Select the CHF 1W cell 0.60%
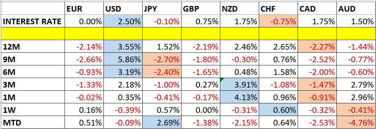 tap(279, 110)
